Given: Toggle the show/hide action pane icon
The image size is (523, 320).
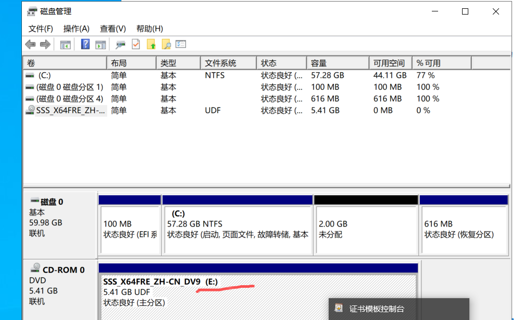Looking at the screenshot, I should click(x=101, y=45).
